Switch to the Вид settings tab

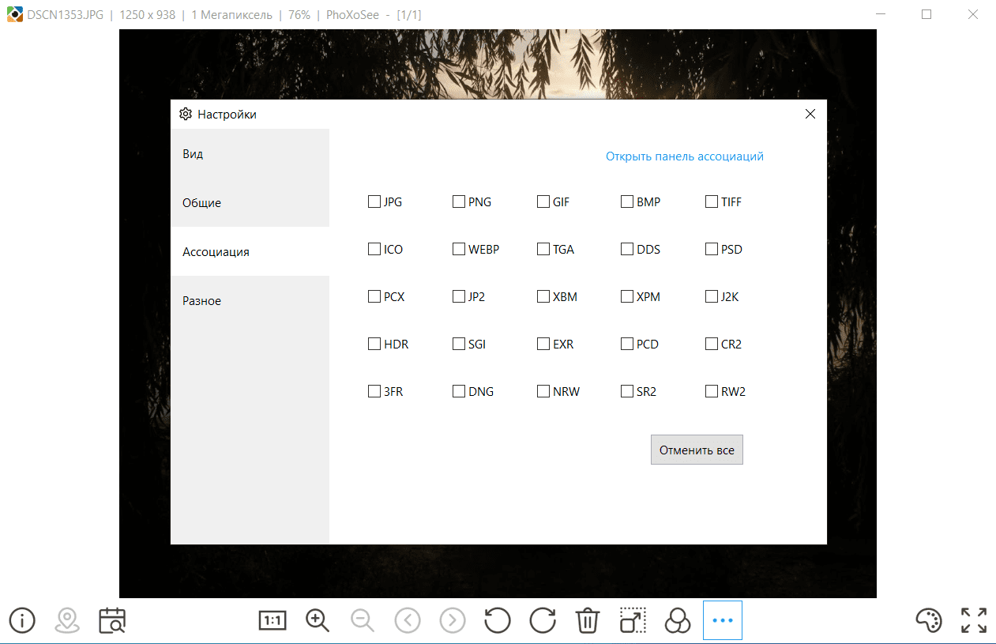[250, 153]
